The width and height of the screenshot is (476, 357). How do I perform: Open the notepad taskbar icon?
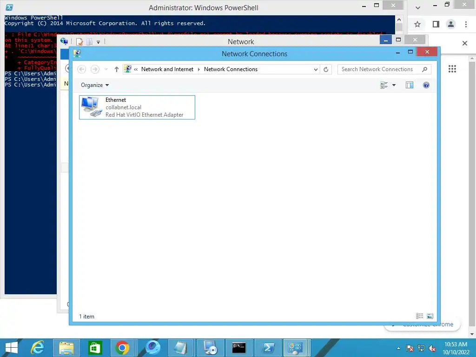[181, 348]
